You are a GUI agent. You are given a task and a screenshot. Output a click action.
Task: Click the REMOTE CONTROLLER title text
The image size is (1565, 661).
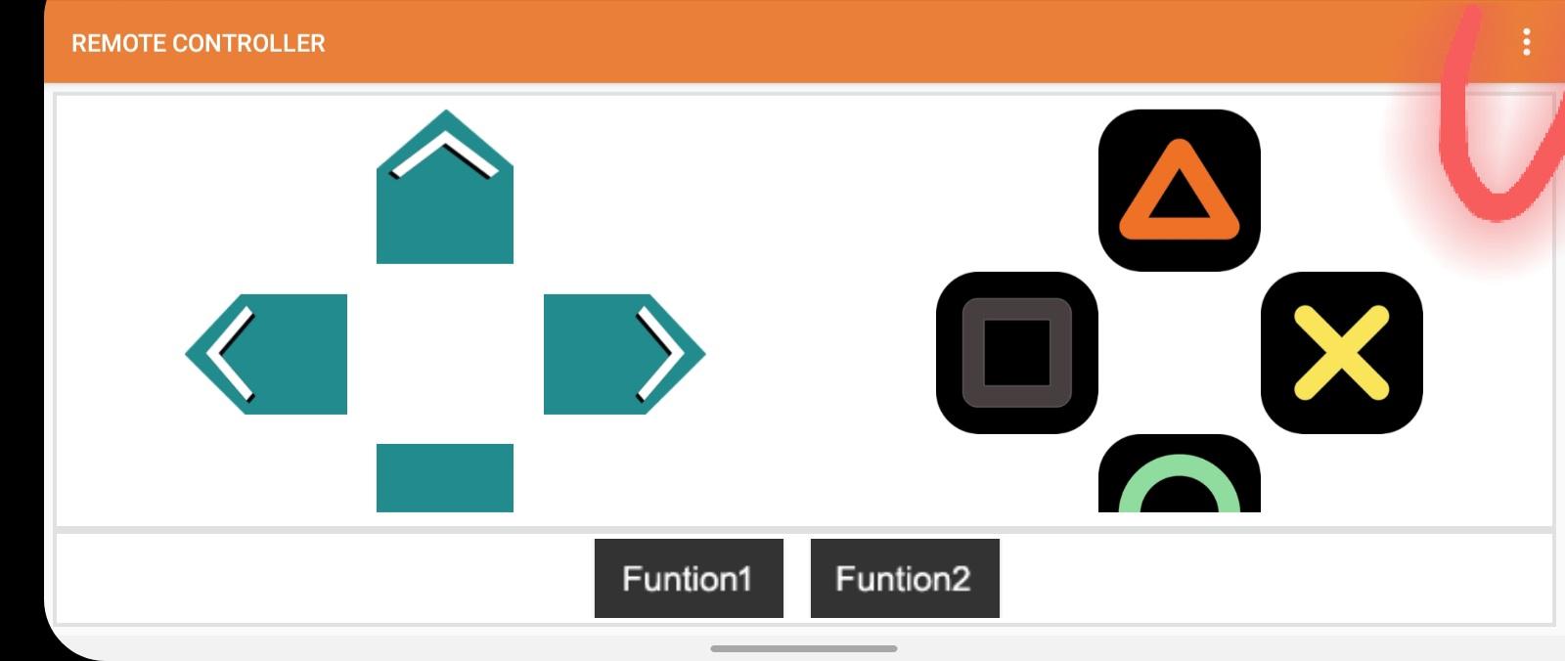pos(199,43)
